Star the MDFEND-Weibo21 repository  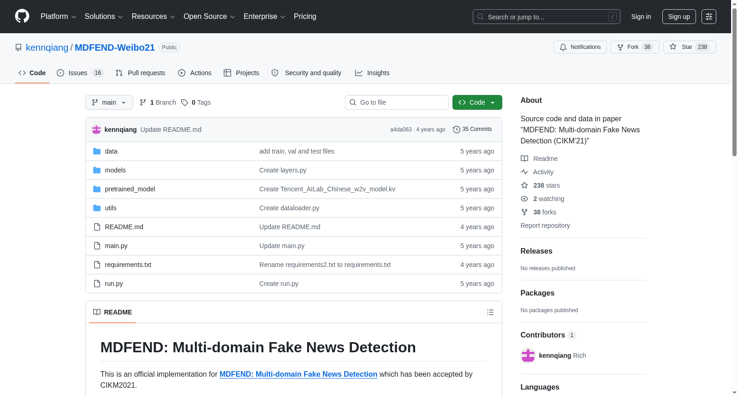[x=690, y=47]
